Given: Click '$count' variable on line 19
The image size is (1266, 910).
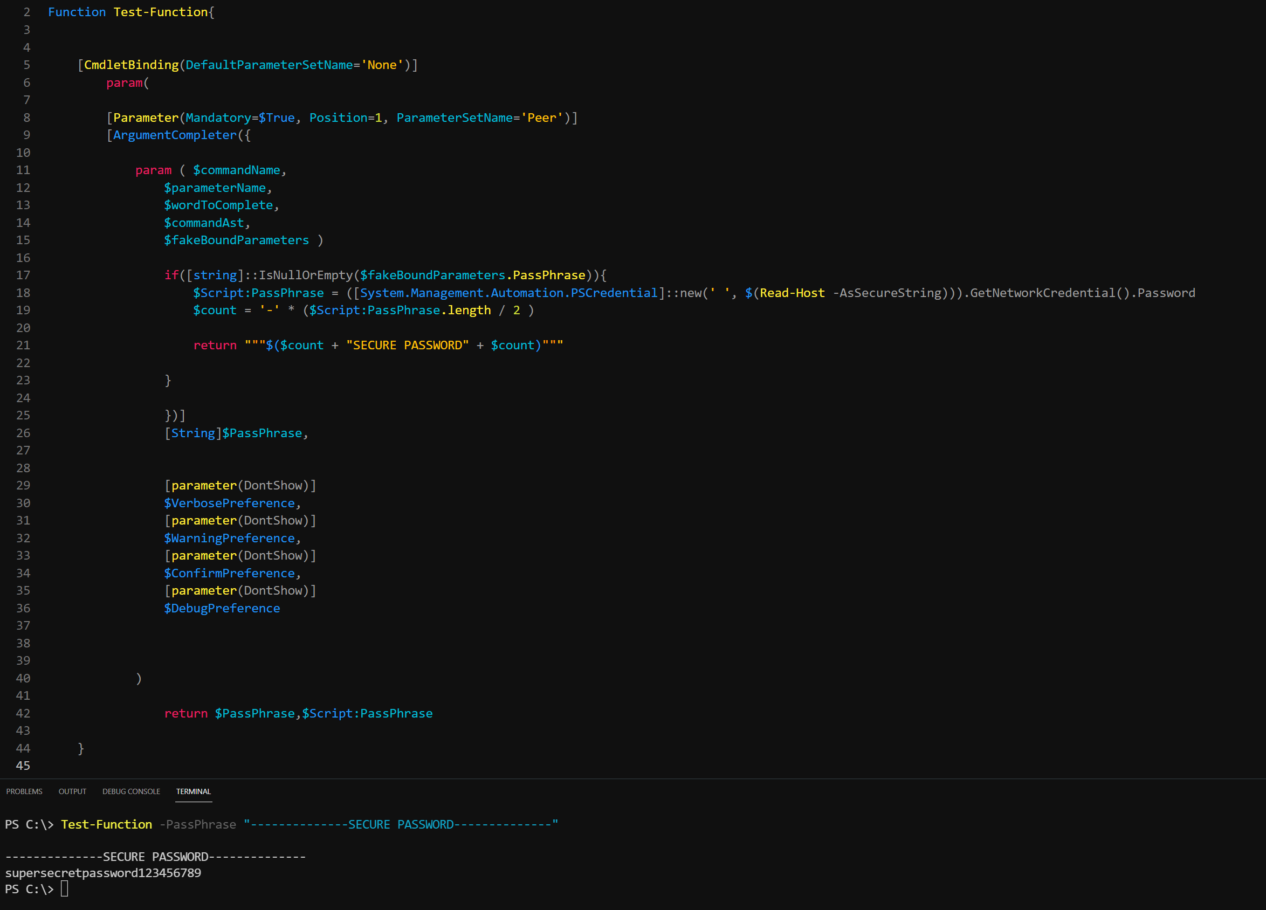Looking at the screenshot, I should tap(215, 310).
